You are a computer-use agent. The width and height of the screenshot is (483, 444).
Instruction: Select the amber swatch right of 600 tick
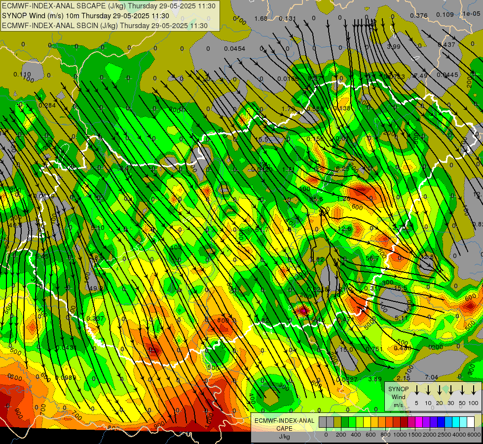[x=374, y=422]
